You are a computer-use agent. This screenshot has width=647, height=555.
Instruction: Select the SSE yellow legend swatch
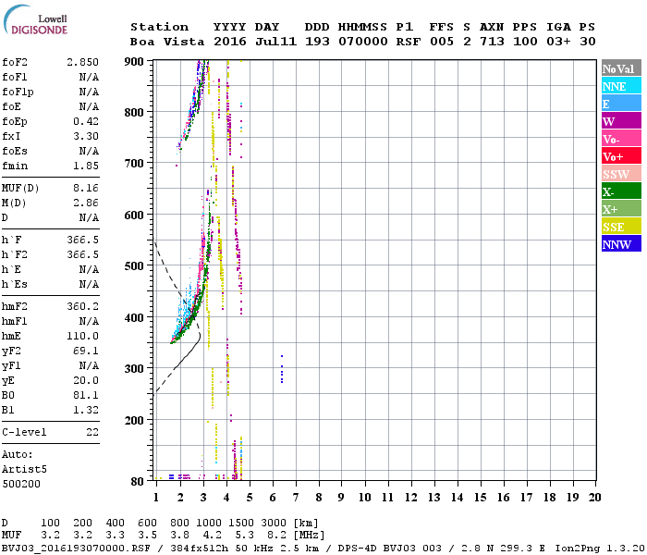click(621, 227)
